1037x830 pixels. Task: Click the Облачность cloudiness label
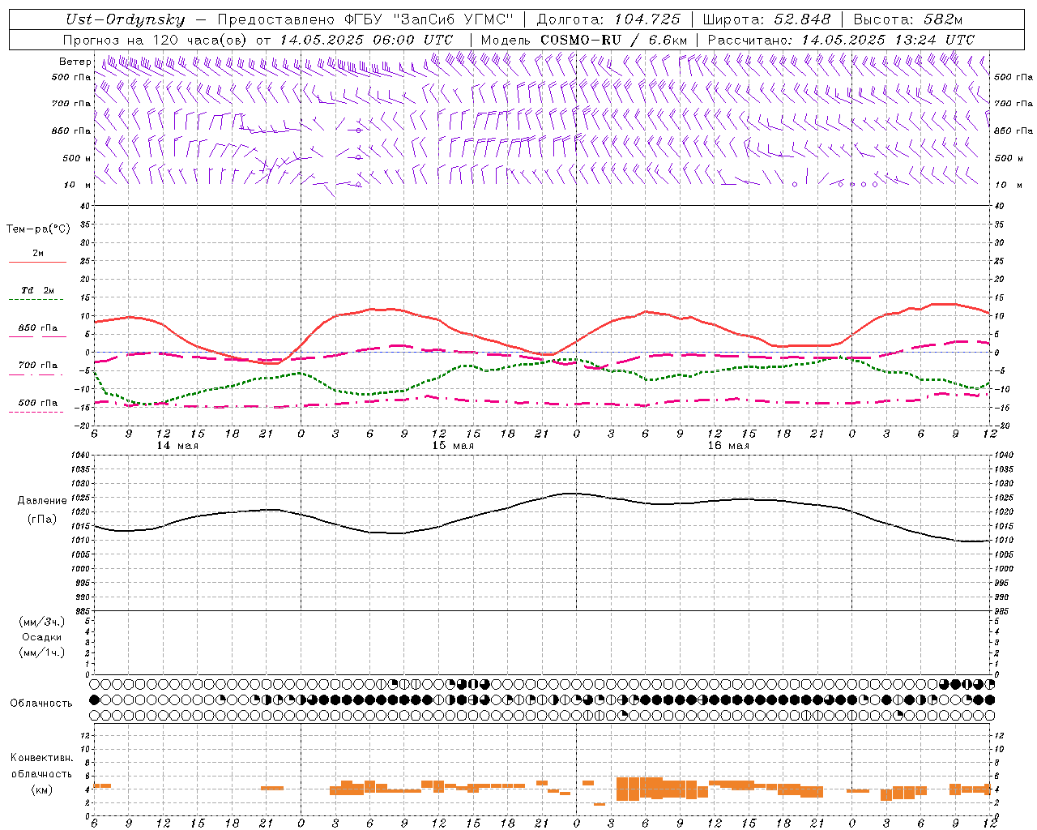click(x=41, y=703)
